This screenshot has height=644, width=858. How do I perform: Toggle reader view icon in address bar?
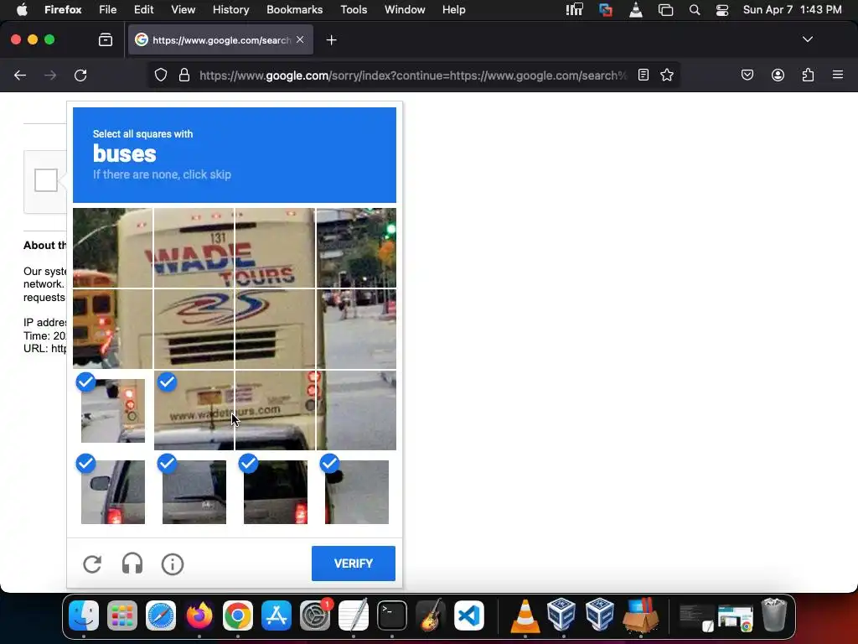coord(643,75)
